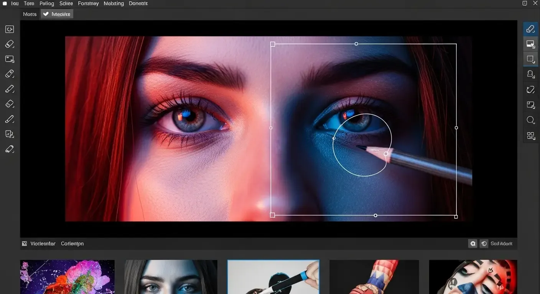The width and height of the screenshot is (540, 294).
Task: Select the Pencil tool in the left toolbar
Action: coord(9,119)
